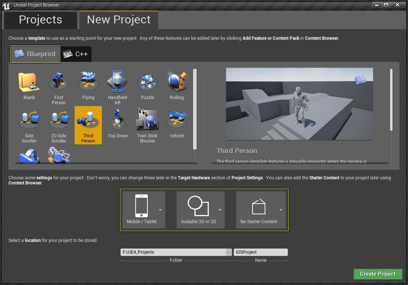Select the Rolling template
The width and height of the screenshot is (408, 285).
click(176, 85)
